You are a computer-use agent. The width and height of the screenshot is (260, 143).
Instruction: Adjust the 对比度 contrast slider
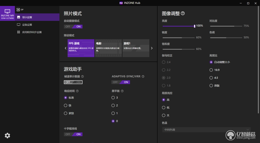tap(226, 26)
